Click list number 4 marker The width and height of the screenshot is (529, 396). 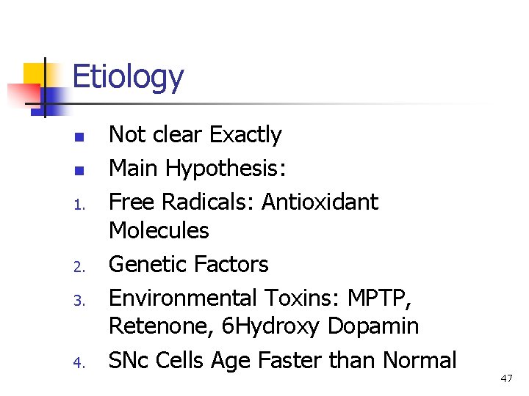[x=79, y=363]
